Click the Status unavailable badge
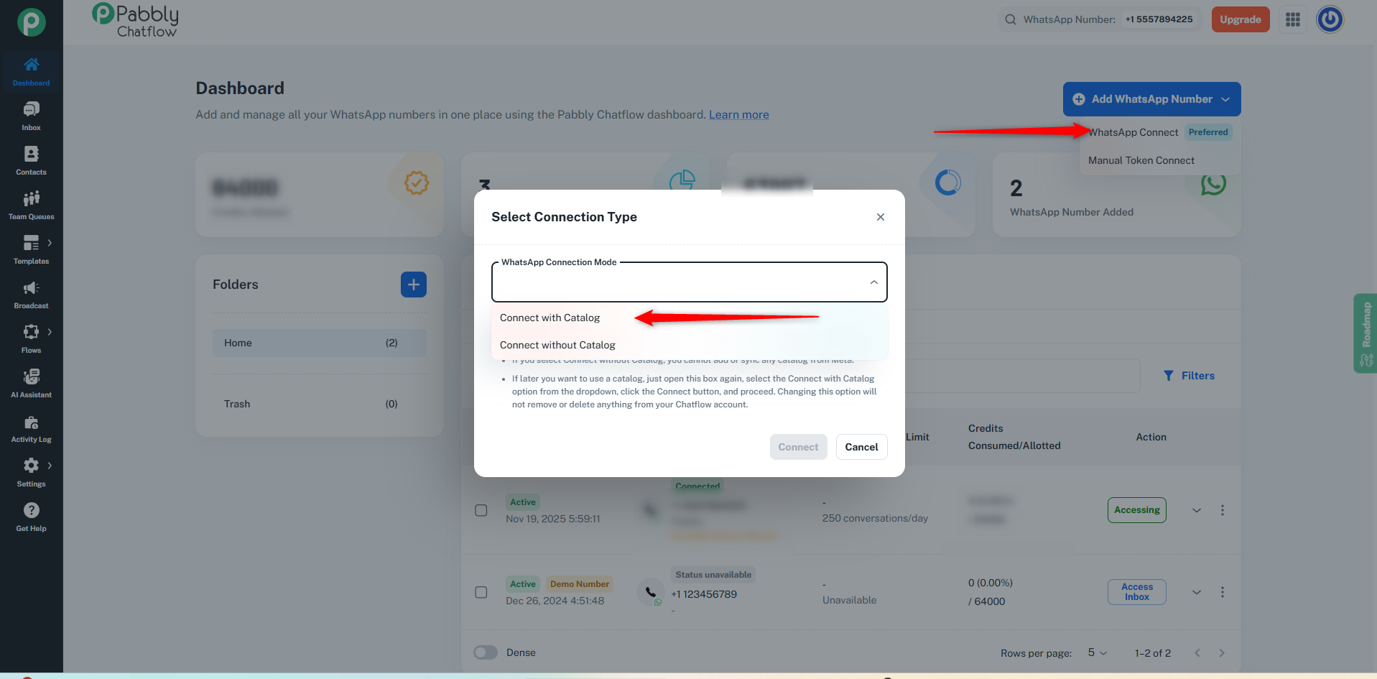Screen dimensions: 1377x679 713,575
